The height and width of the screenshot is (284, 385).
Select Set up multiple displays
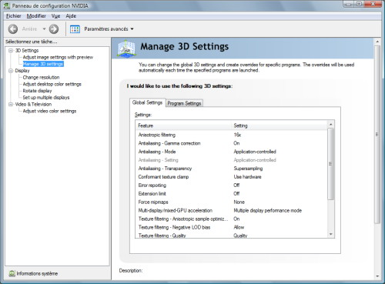pyautogui.click(x=46, y=98)
